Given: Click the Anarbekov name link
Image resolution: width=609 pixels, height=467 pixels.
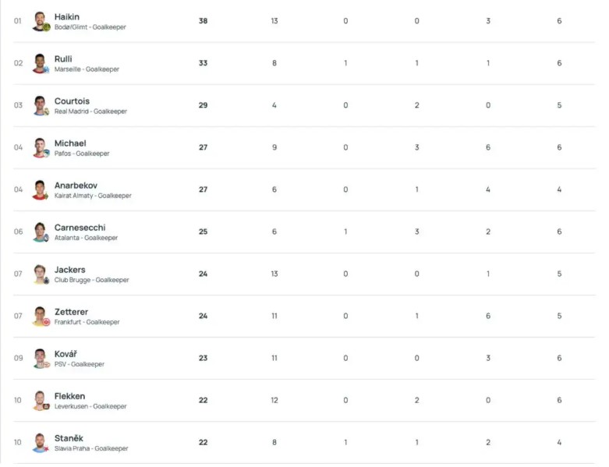Looking at the screenshot, I should [x=76, y=185].
